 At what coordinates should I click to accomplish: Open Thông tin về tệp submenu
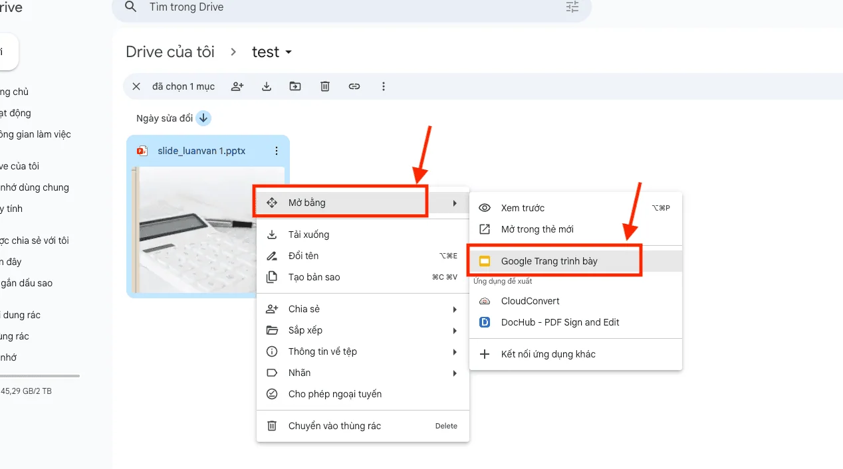[363, 351]
